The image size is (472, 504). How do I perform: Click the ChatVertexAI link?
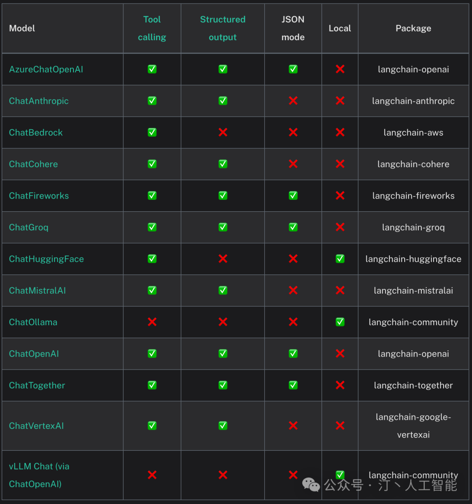[36, 426]
